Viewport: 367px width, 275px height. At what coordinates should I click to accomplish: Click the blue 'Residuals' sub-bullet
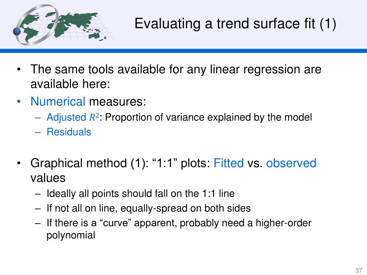69,132
